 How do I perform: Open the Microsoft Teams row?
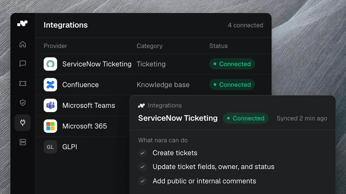click(x=82, y=105)
